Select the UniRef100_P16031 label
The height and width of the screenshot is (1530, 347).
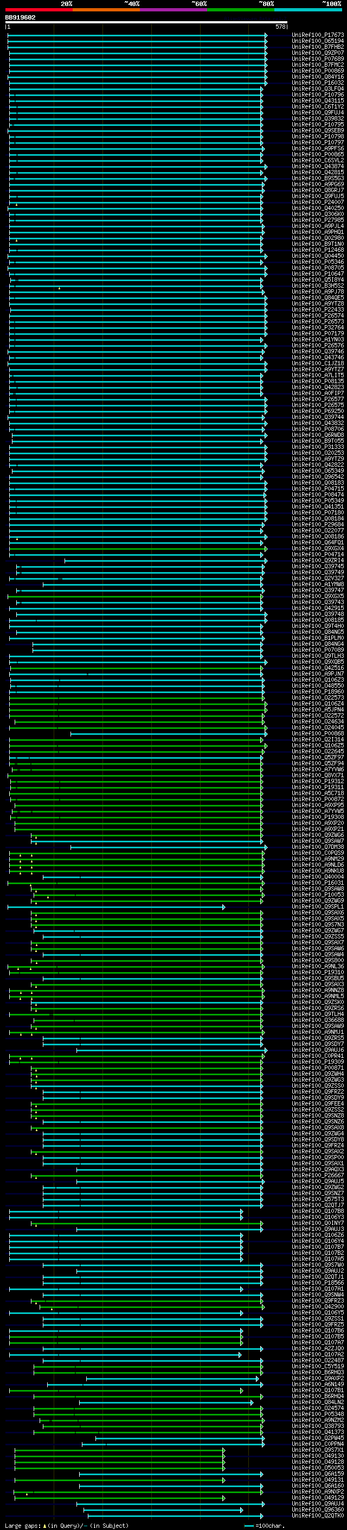[x=318, y=883]
